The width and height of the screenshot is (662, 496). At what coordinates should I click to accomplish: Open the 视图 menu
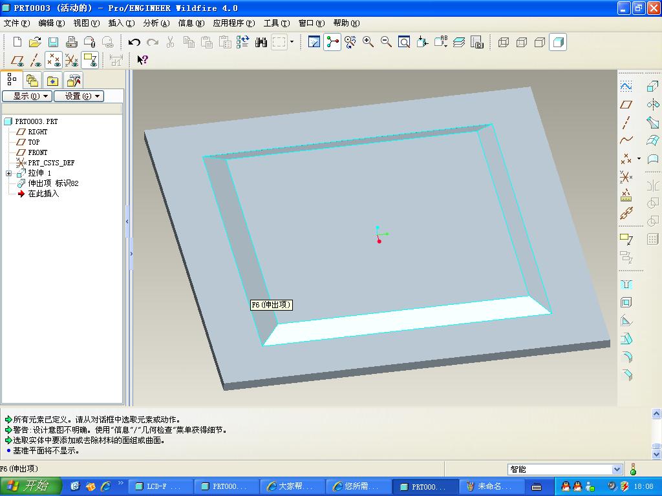87,23
